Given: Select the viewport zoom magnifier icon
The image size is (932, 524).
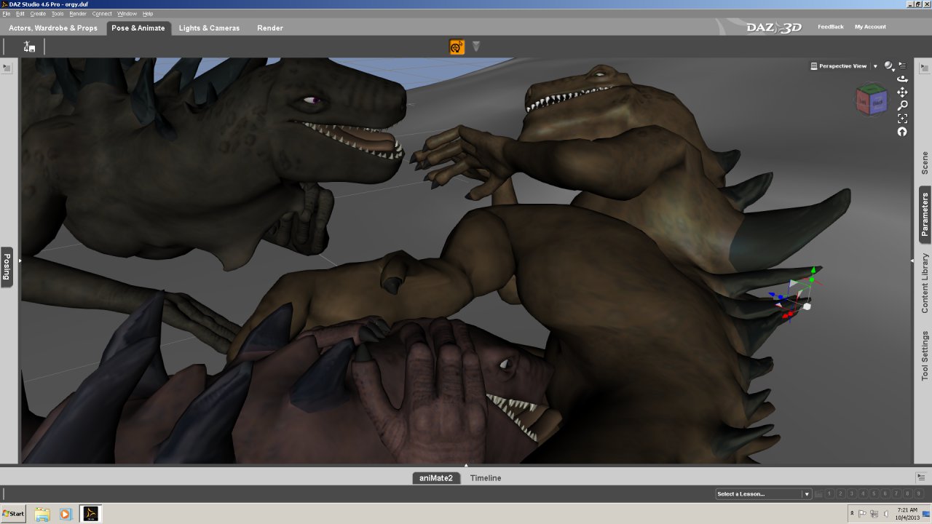Looking at the screenshot, I should coord(902,105).
